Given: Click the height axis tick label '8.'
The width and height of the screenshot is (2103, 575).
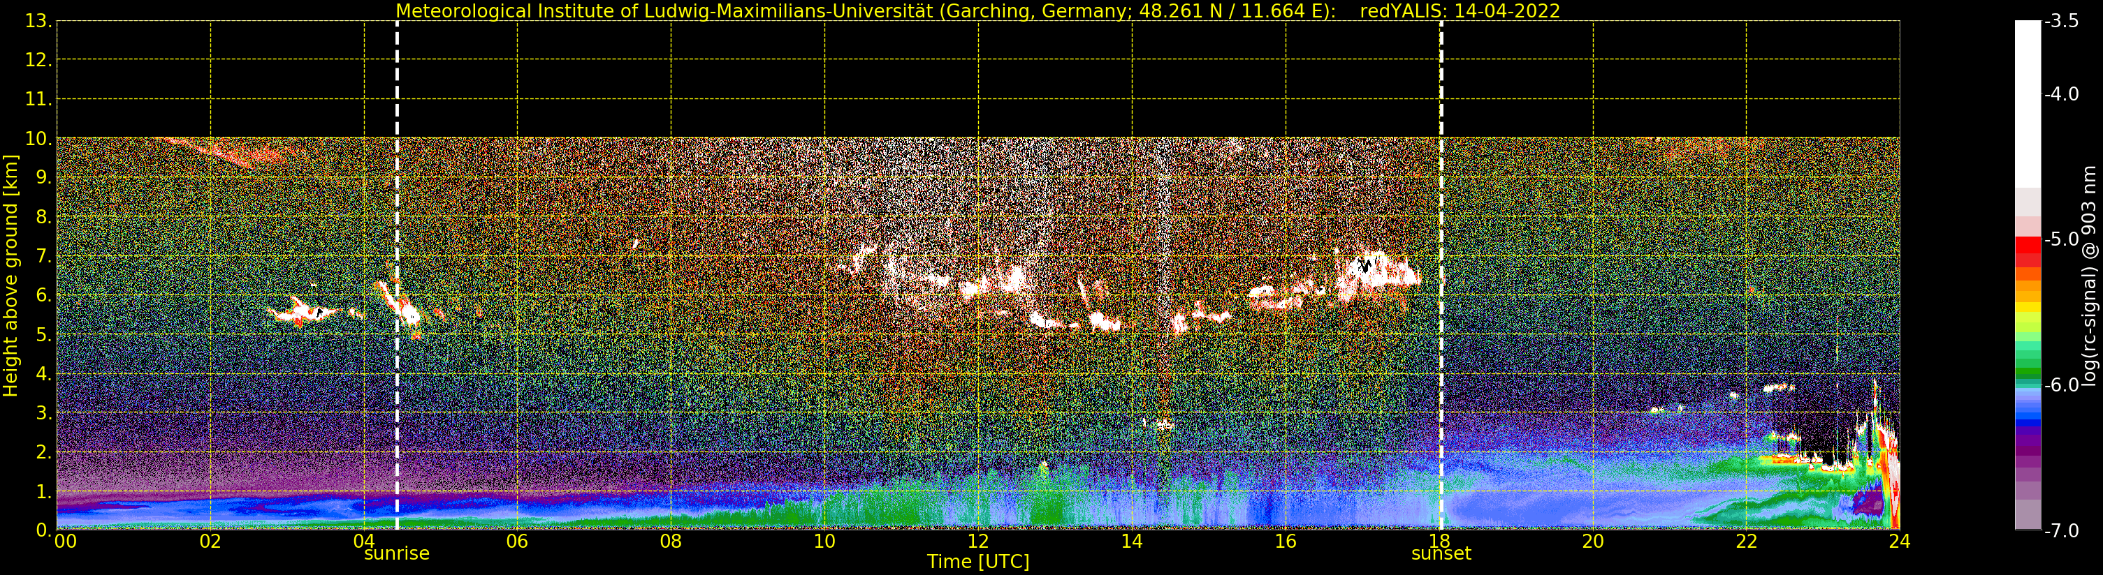Looking at the screenshot, I should coord(43,216).
